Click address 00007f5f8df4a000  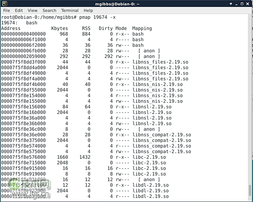[23, 79]
